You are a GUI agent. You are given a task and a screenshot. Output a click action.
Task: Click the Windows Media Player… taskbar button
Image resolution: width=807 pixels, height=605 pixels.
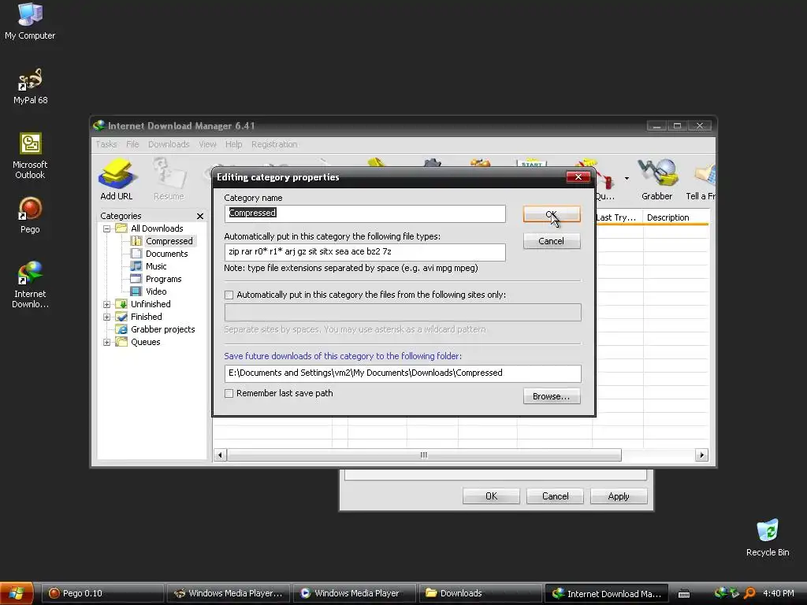228,594
